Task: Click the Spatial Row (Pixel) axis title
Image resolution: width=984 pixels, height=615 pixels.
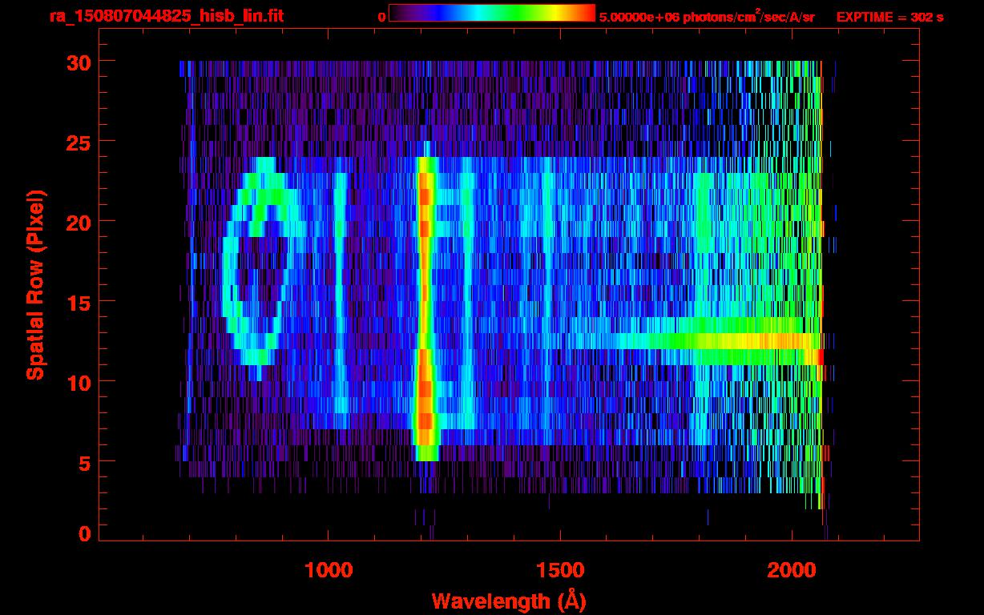Action: point(35,284)
